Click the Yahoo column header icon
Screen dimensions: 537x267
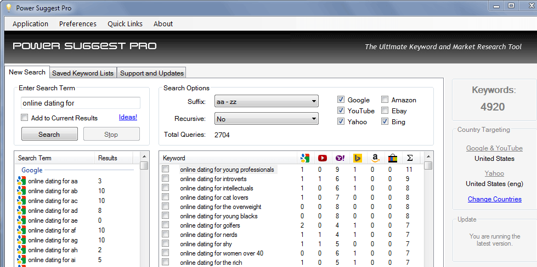coord(340,158)
